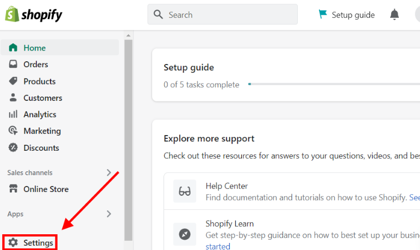
Task: Click the Shopify bag logo
Action: coord(12,14)
